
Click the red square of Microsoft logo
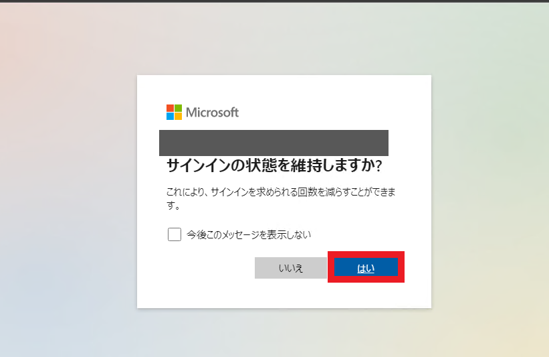point(170,108)
